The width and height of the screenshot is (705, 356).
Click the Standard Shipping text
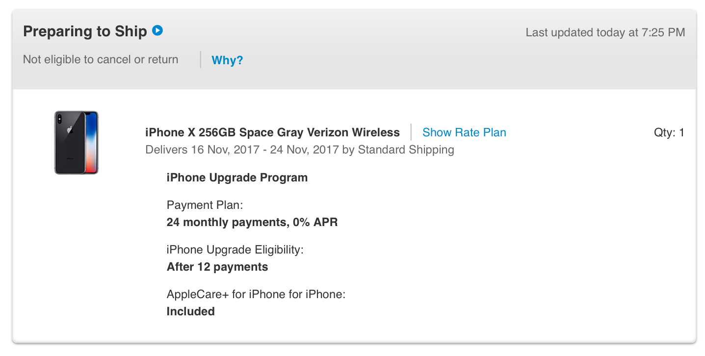[406, 150]
